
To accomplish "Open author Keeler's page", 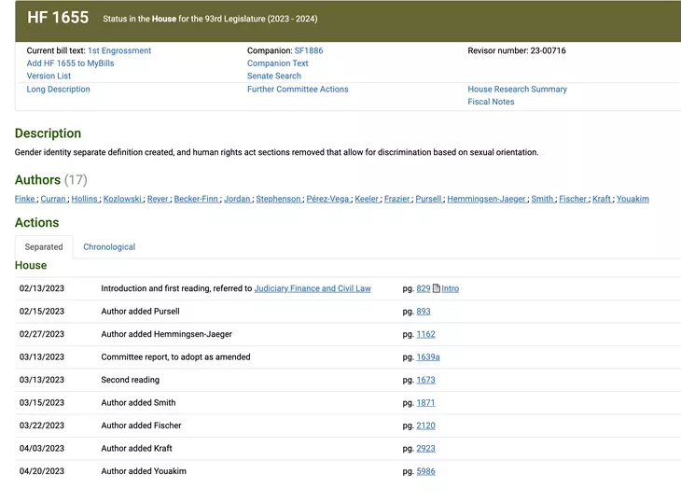I will coord(367,199).
